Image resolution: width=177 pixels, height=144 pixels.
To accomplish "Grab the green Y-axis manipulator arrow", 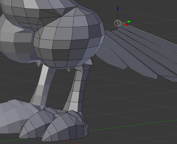I will [129, 22].
